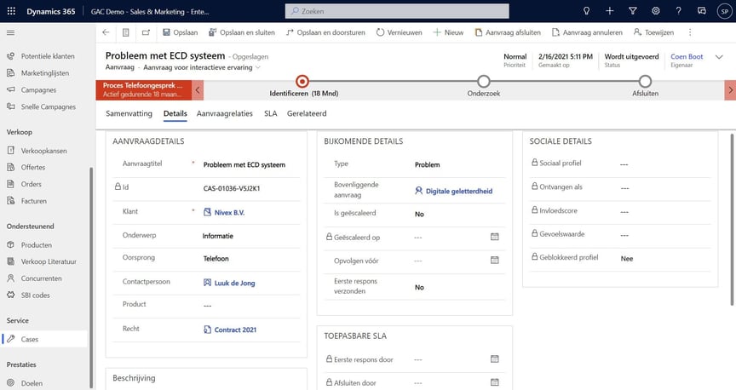Click the plus quick create icon
The image size is (736, 390).
point(609,11)
